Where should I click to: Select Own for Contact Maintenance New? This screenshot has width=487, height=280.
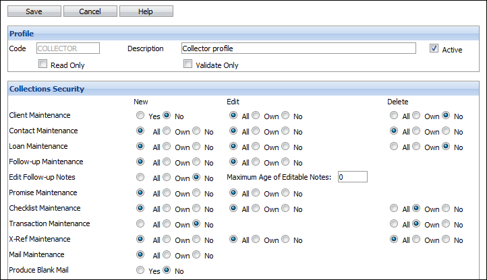point(167,131)
